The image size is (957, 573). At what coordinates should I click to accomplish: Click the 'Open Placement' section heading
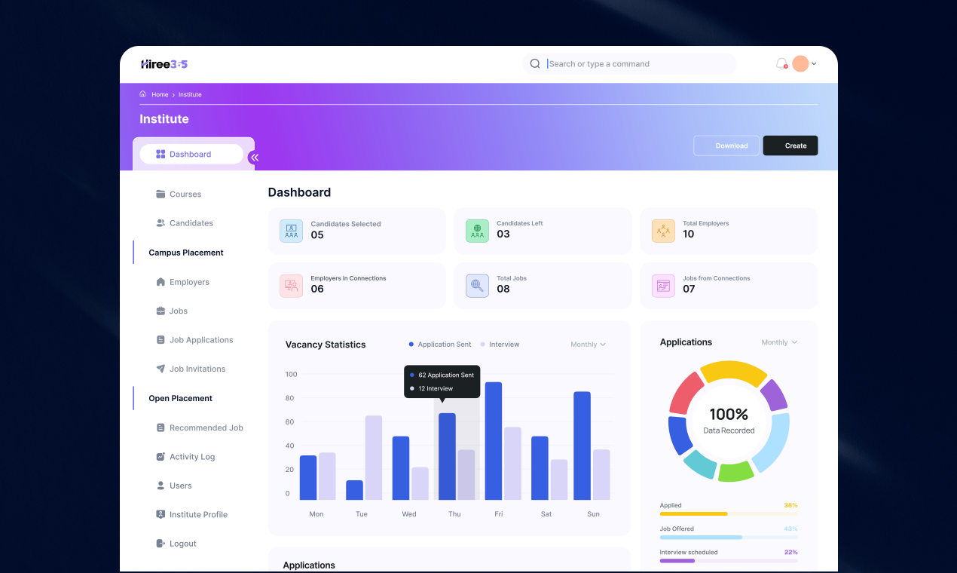coord(181,398)
